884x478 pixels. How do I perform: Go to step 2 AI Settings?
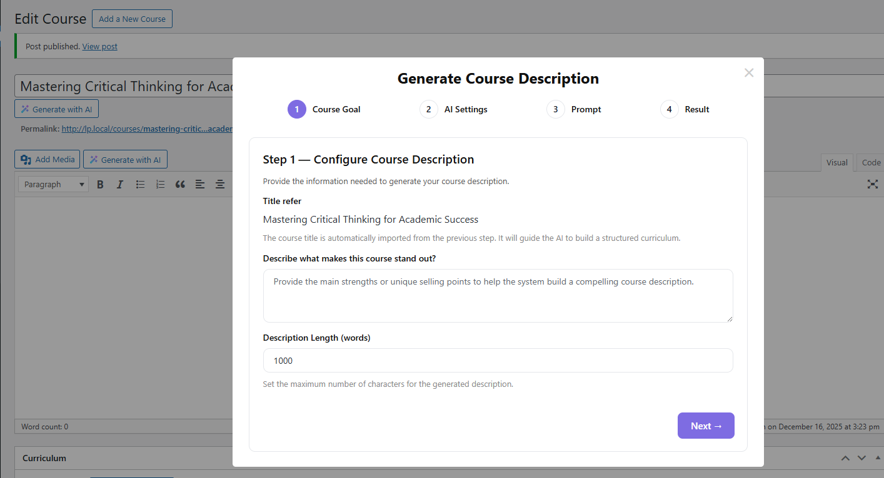click(x=454, y=109)
